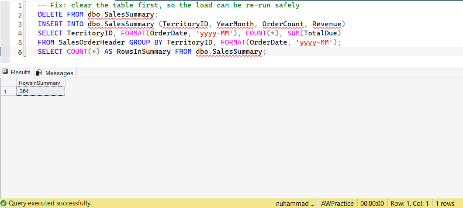This screenshot has width=463, height=208.
Task: Click 'Query executed successfully.' status message
Action: tap(50, 203)
